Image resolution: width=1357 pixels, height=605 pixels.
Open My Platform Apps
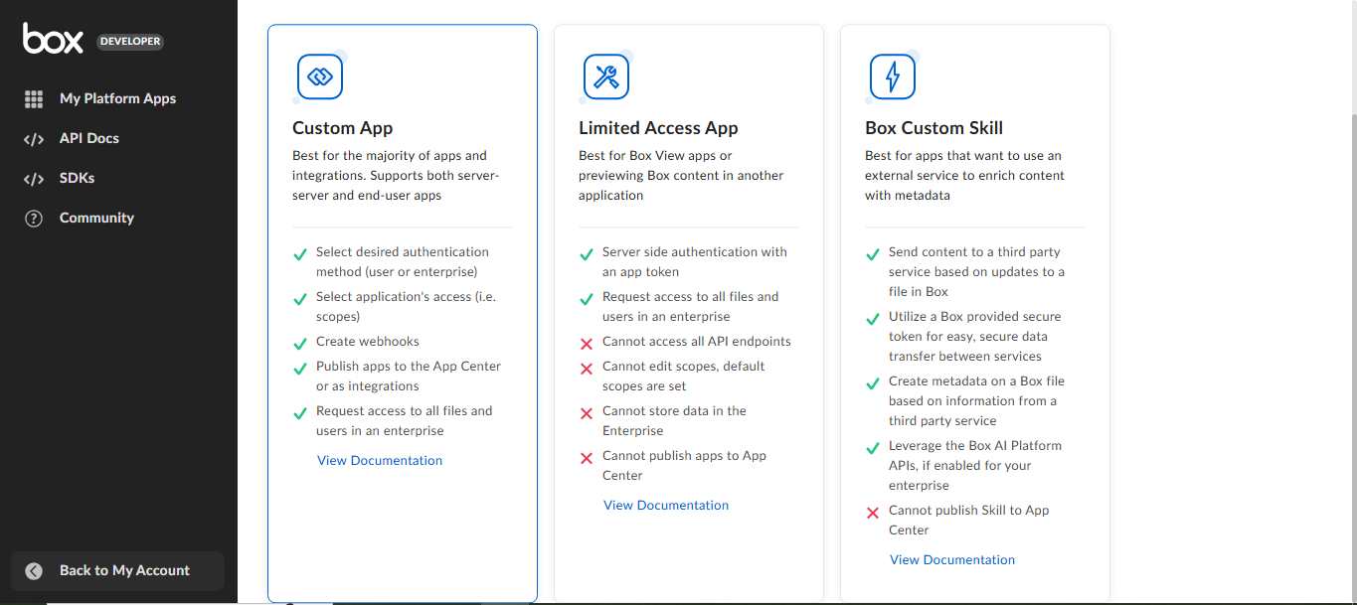click(x=117, y=98)
